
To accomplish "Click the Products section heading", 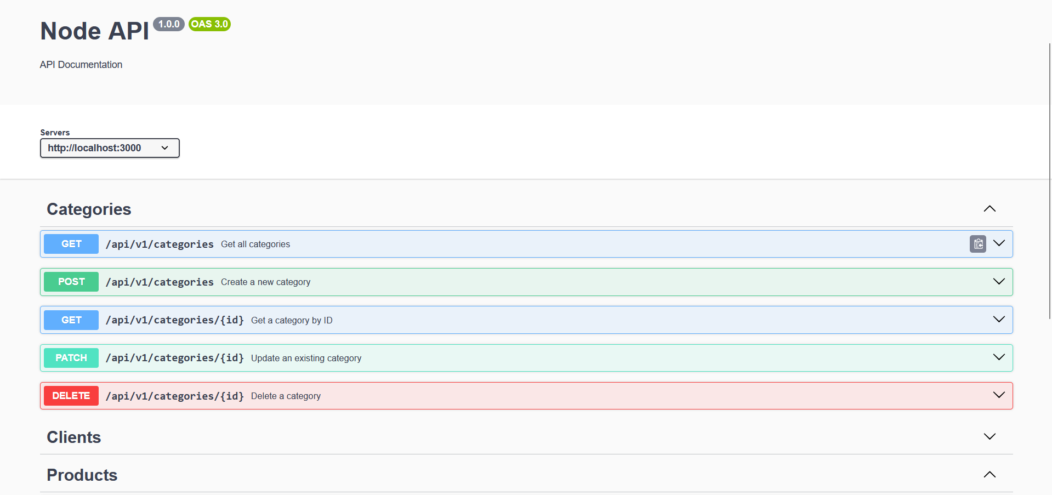I will coord(82,475).
